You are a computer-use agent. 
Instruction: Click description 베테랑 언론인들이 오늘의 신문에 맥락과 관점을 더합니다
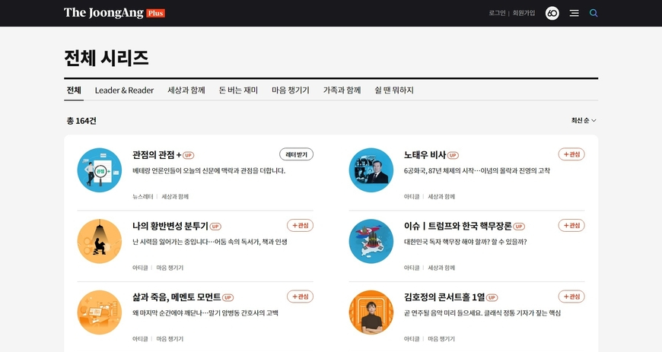(x=209, y=171)
